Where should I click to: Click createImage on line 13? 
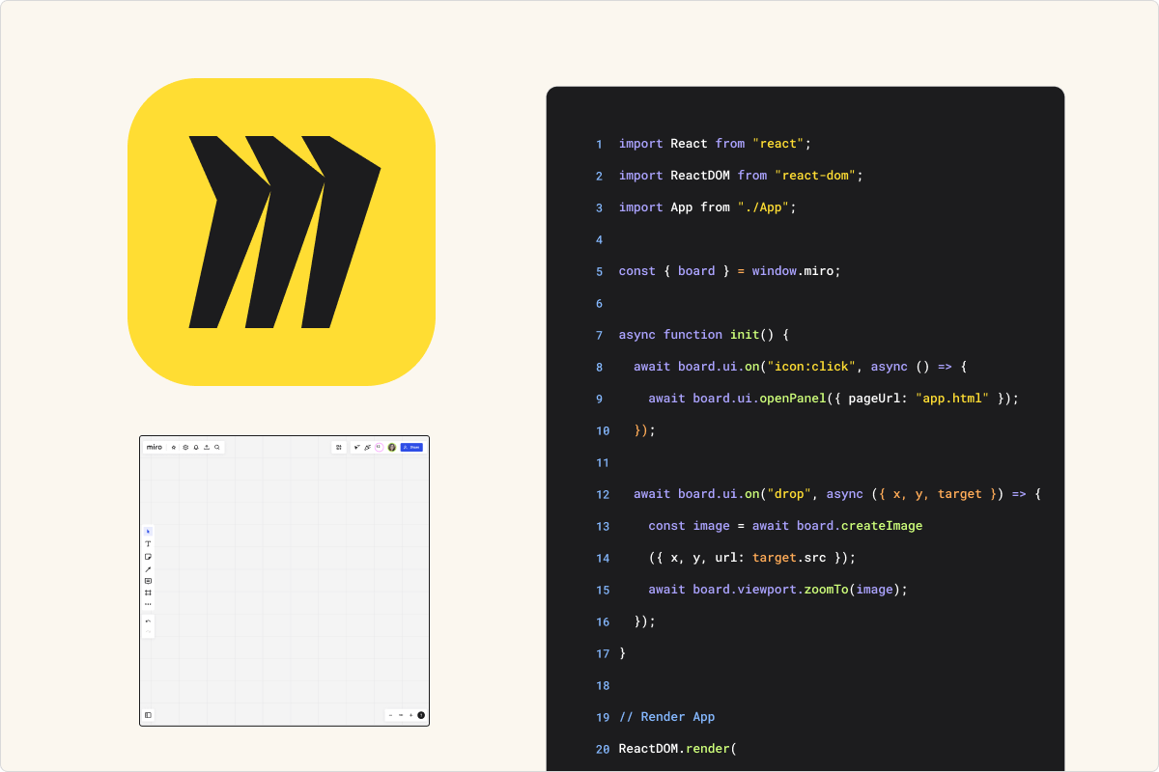point(882,526)
